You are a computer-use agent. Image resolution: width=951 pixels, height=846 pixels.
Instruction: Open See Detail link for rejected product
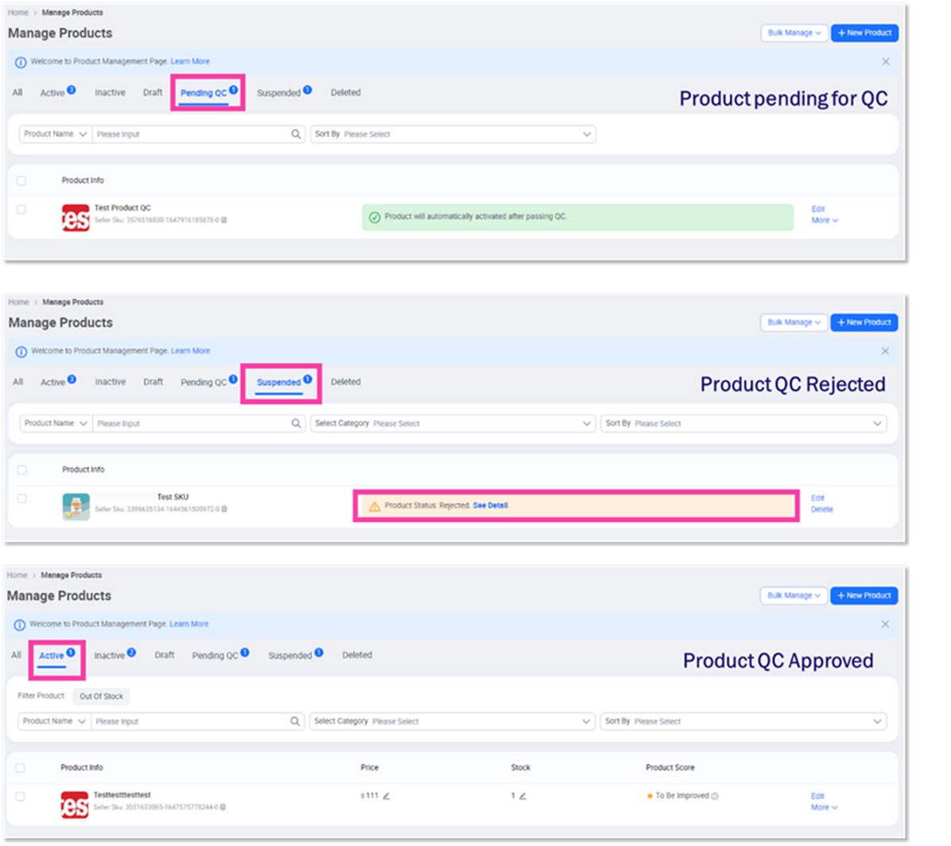coord(490,505)
